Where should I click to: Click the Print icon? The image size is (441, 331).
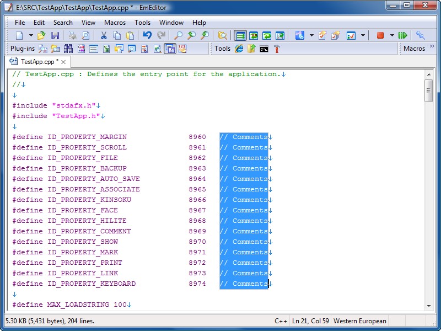[72, 35]
